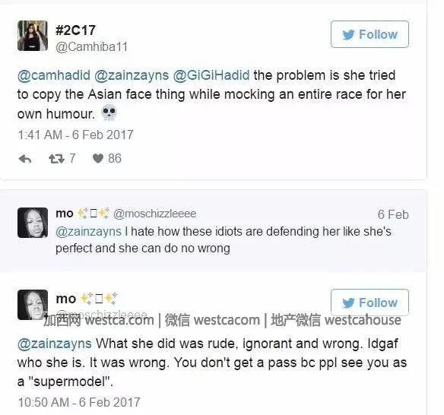Viewport: 444px width, 415px height.
Task: Open mo's avatar in the reply tweet
Action: 33,223
